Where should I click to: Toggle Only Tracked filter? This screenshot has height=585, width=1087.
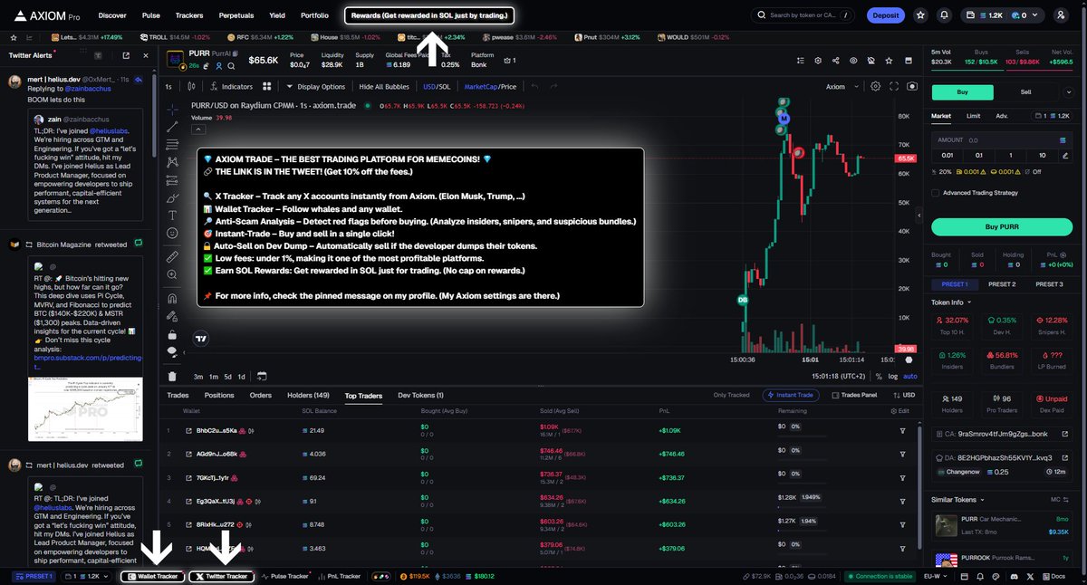click(732, 395)
